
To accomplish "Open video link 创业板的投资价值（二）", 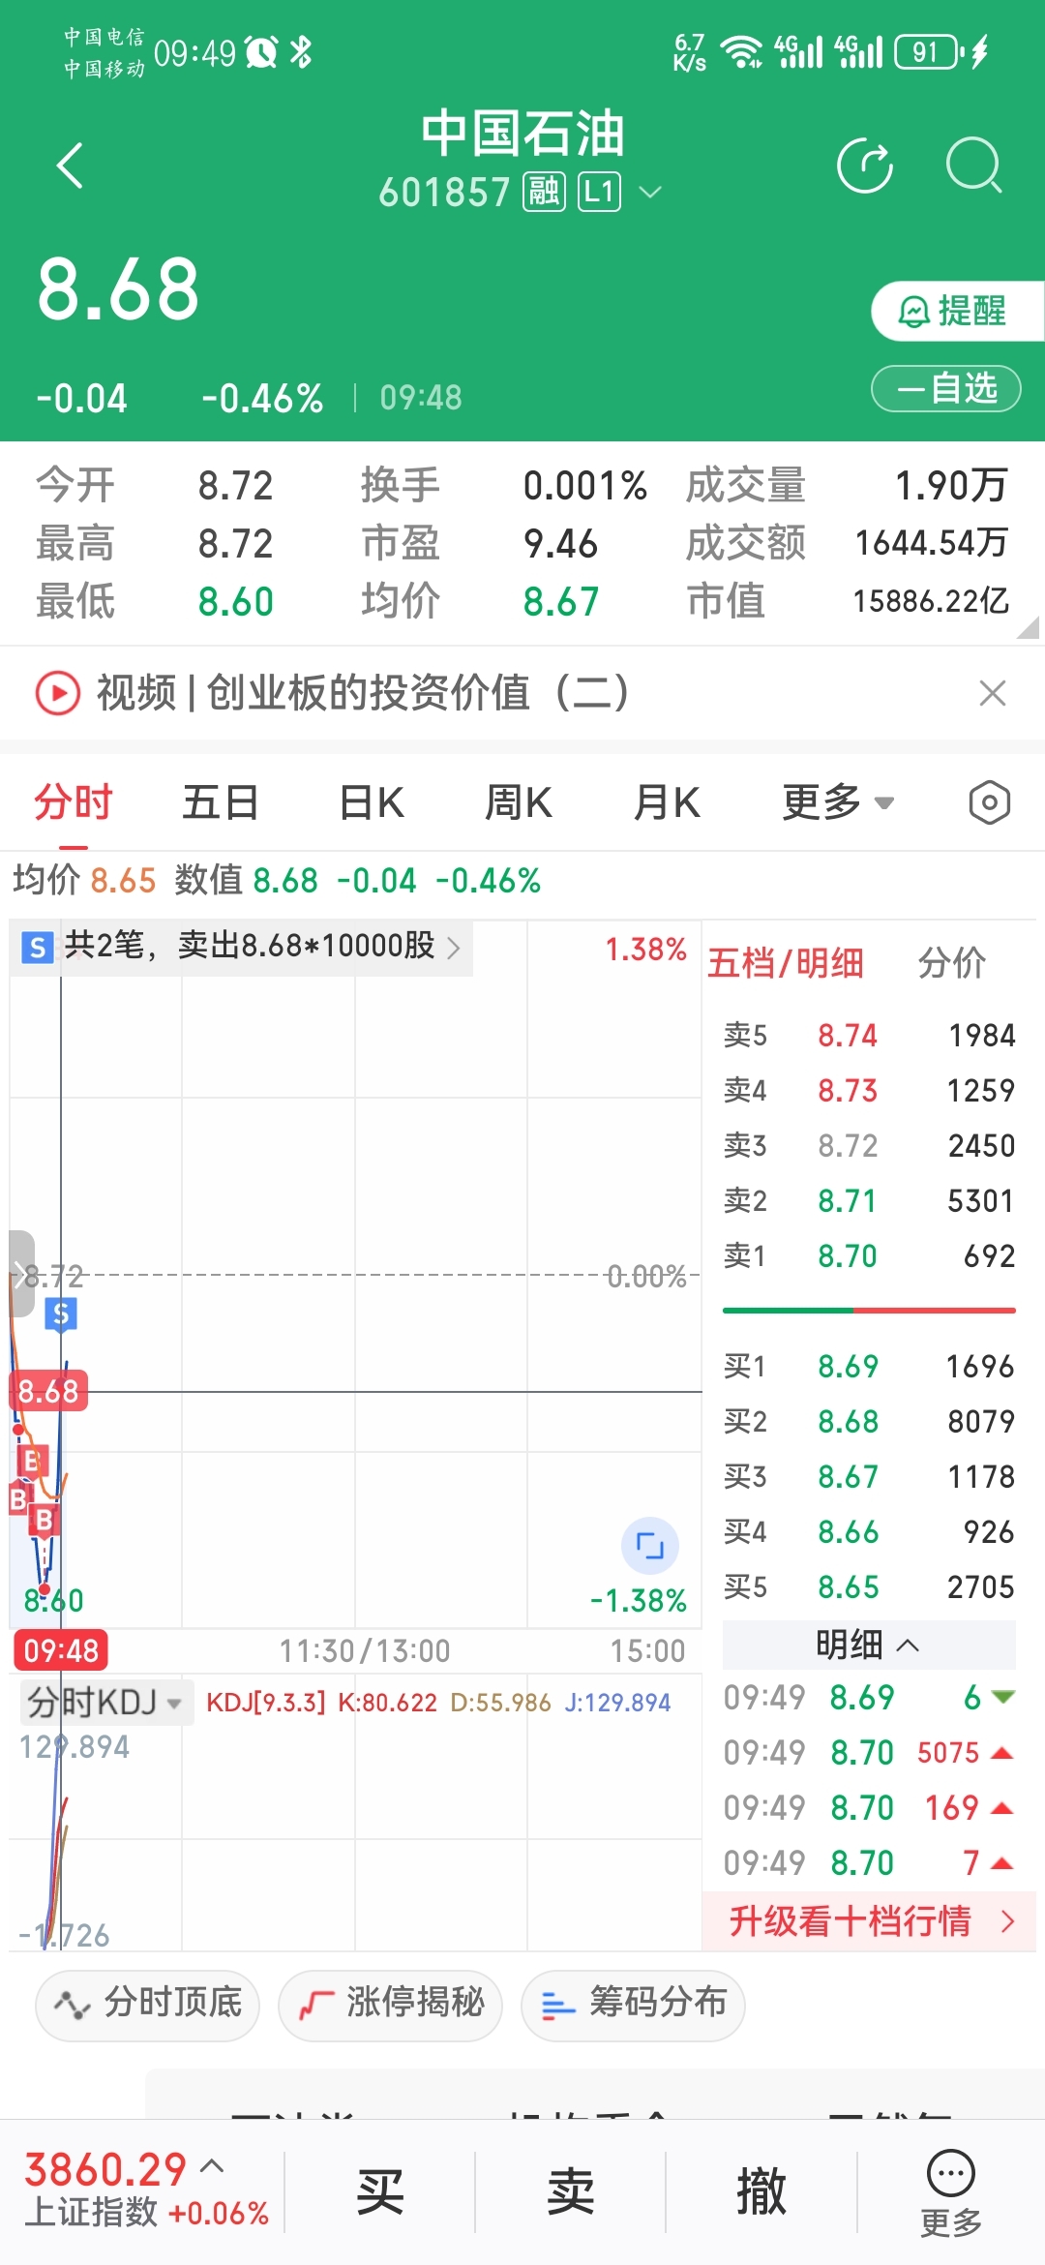I will [x=363, y=693].
